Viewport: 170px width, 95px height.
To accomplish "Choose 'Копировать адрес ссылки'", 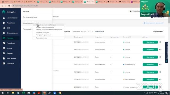I will pyautogui.click(x=48, y=35).
